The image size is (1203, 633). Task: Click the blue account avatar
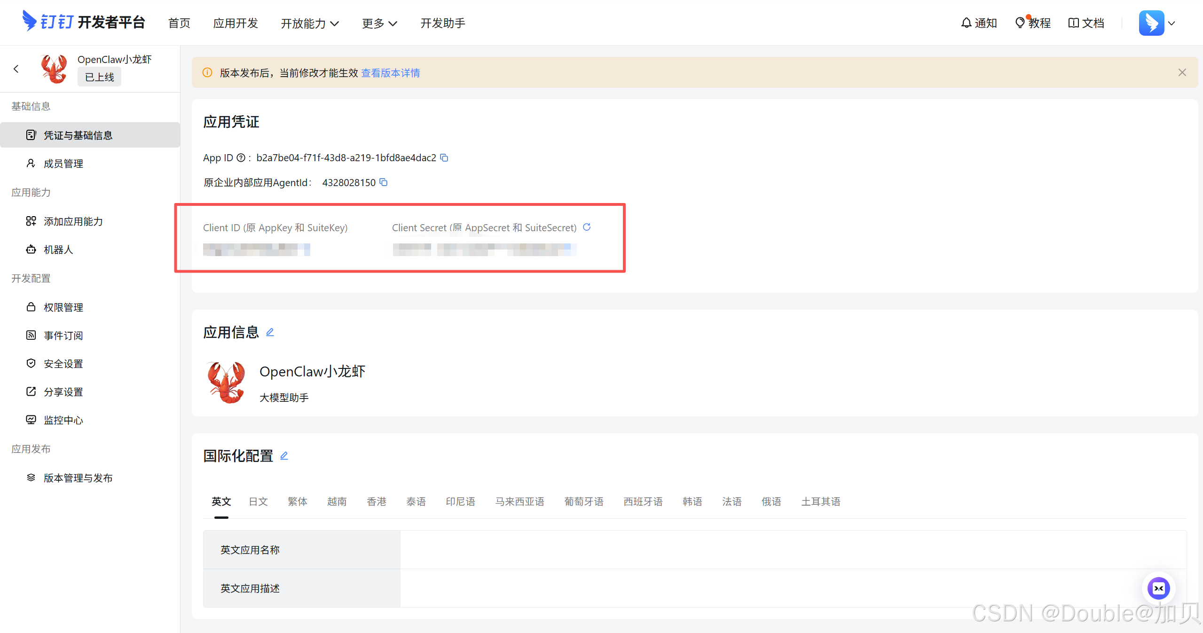[1151, 23]
